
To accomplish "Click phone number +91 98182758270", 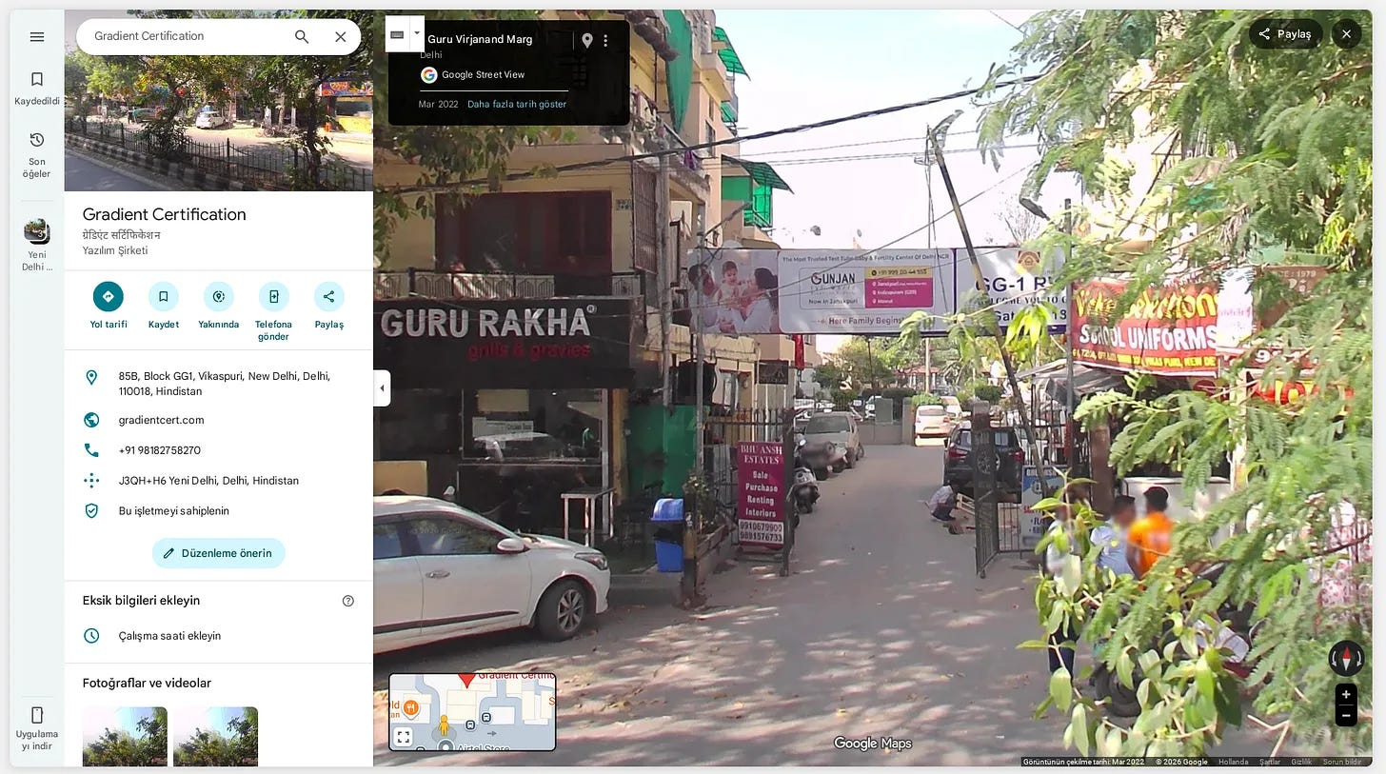I will [x=160, y=450].
